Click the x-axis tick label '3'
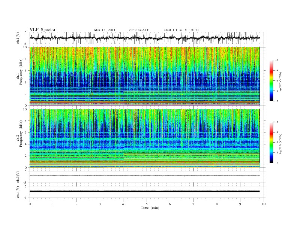The height and width of the screenshot is (229, 297). pyautogui.click(x=100, y=204)
